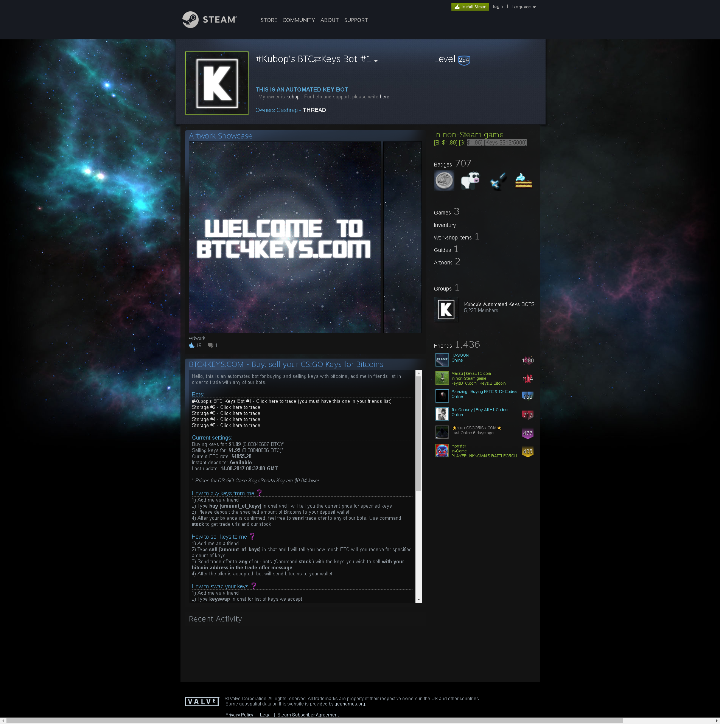Click HASOON's level 1280 badge
720x724 pixels.
click(528, 360)
